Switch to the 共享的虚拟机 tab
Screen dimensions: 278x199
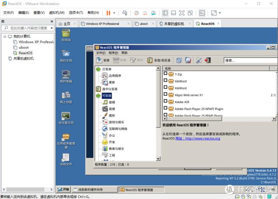[x=174, y=24]
